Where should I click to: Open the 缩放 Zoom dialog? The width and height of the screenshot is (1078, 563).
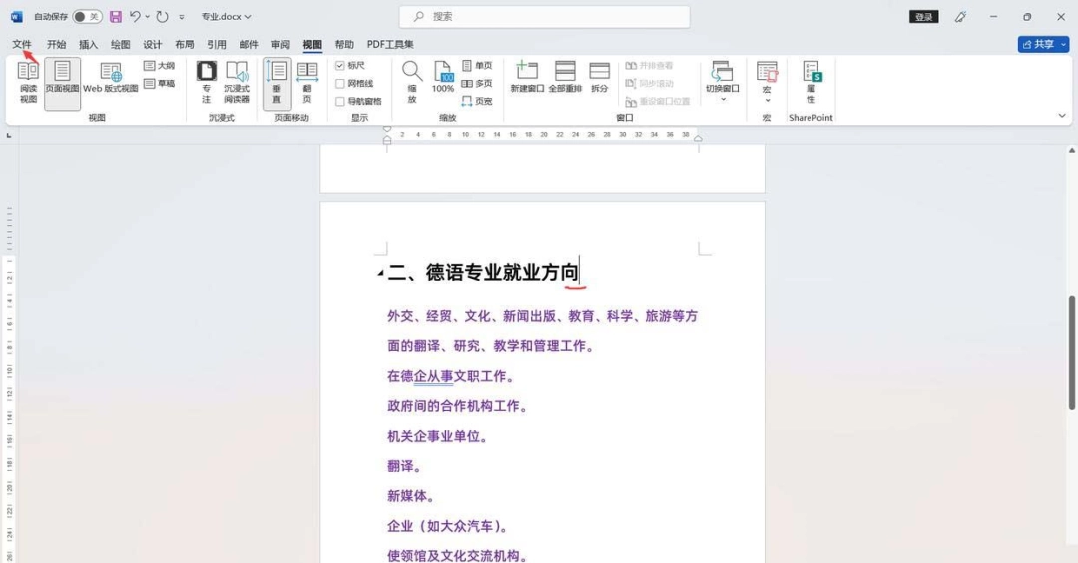[412, 83]
